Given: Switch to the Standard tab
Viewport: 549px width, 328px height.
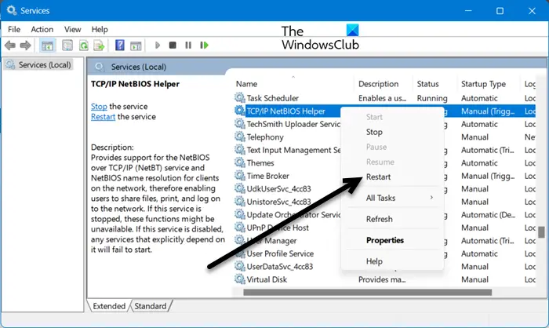Looking at the screenshot, I should [x=151, y=306].
